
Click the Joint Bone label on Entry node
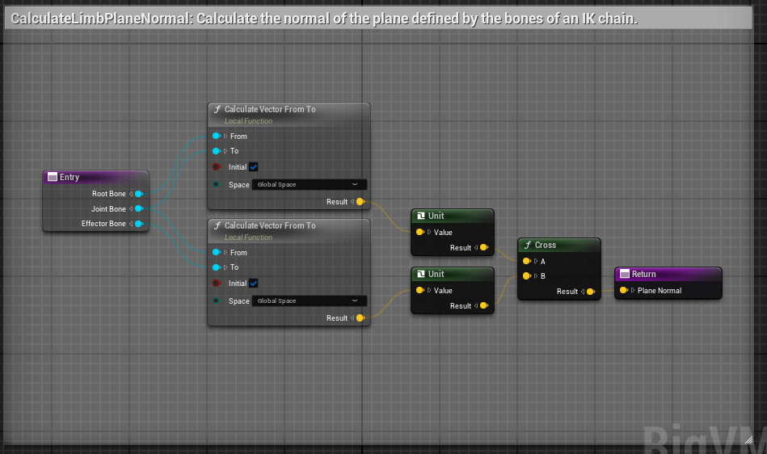(x=108, y=208)
